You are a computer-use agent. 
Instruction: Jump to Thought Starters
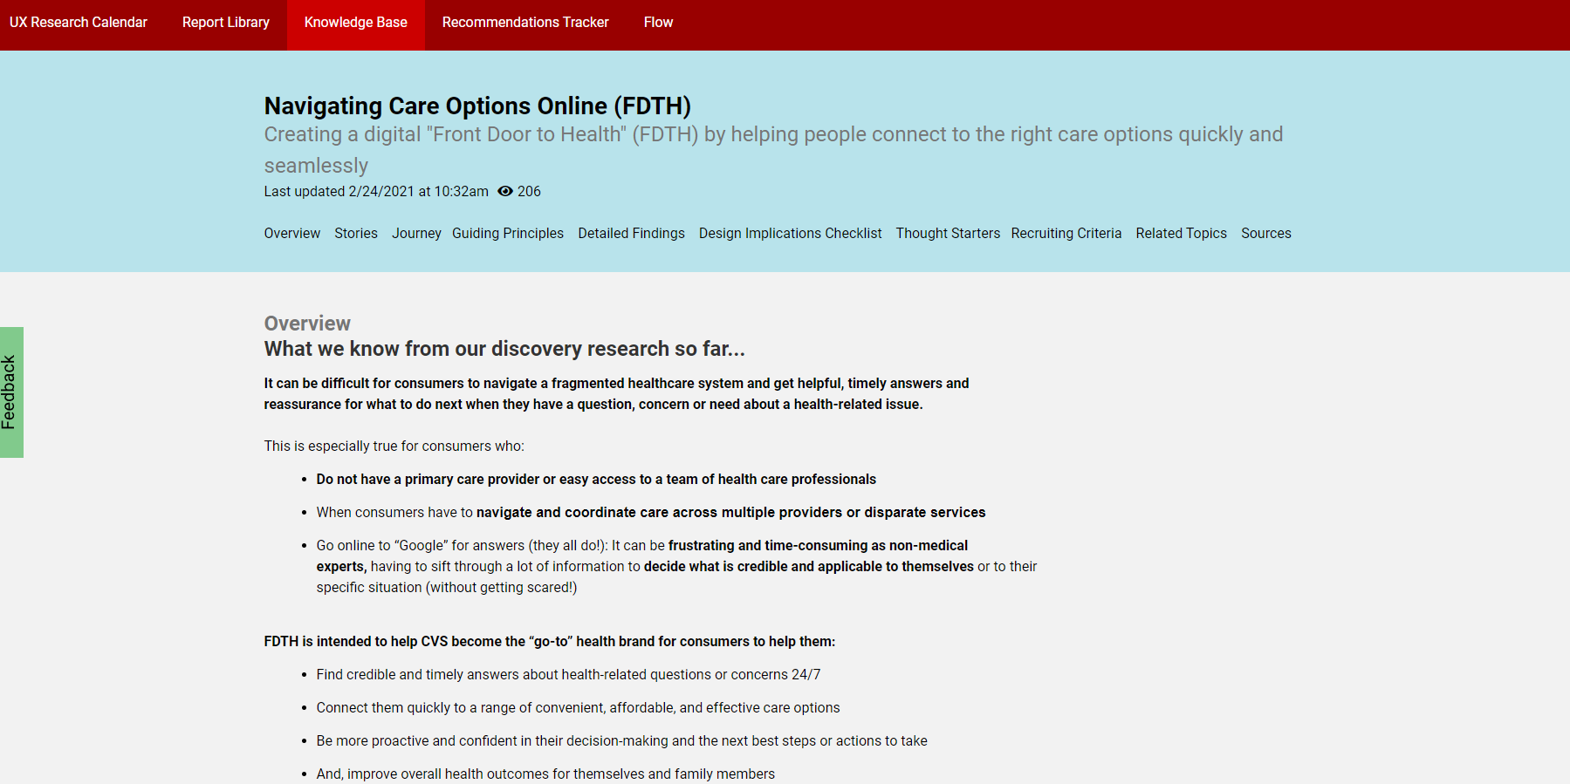pyautogui.click(x=948, y=234)
